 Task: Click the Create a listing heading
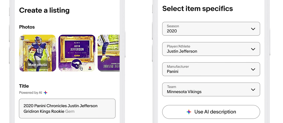tap(44, 10)
